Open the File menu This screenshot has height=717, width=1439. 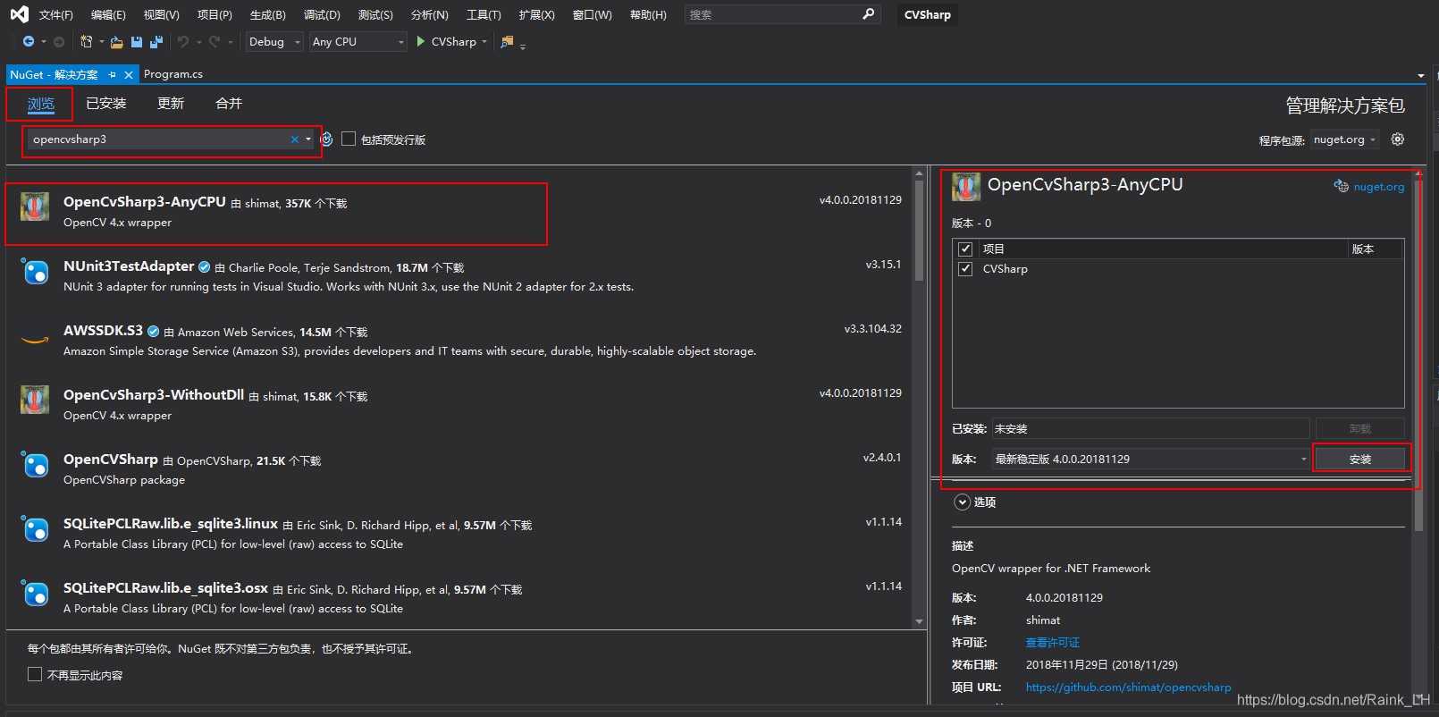55,14
